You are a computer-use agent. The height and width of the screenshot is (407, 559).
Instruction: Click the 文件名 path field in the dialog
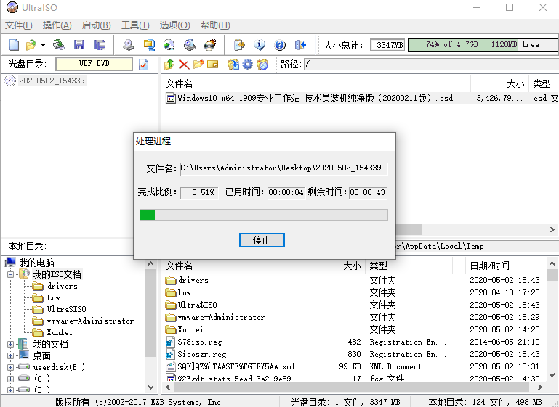pos(283,168)
